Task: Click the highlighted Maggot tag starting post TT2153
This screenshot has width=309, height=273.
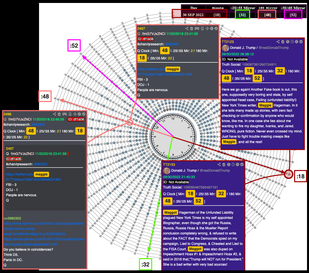Action: [170, 212]
